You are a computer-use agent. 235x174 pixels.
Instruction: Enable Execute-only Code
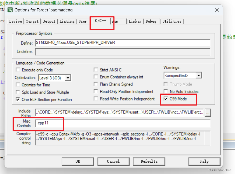18,70
